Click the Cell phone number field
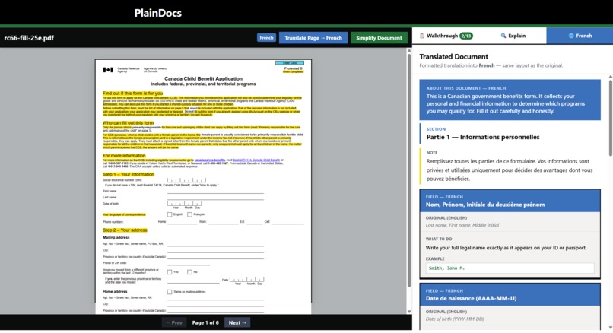613x333 pixels. pos(287,222)
